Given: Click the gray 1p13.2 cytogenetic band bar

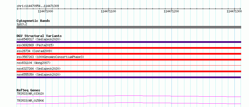Looking at the screenshot, I should (129, 27).
